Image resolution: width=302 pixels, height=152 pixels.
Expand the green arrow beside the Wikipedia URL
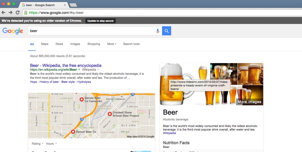(x=79, y=70)
